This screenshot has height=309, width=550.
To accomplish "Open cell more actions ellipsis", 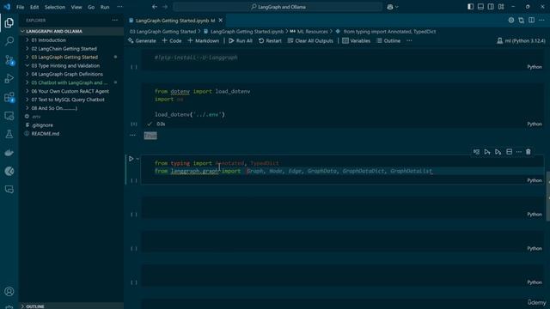I will pos(519,152).
